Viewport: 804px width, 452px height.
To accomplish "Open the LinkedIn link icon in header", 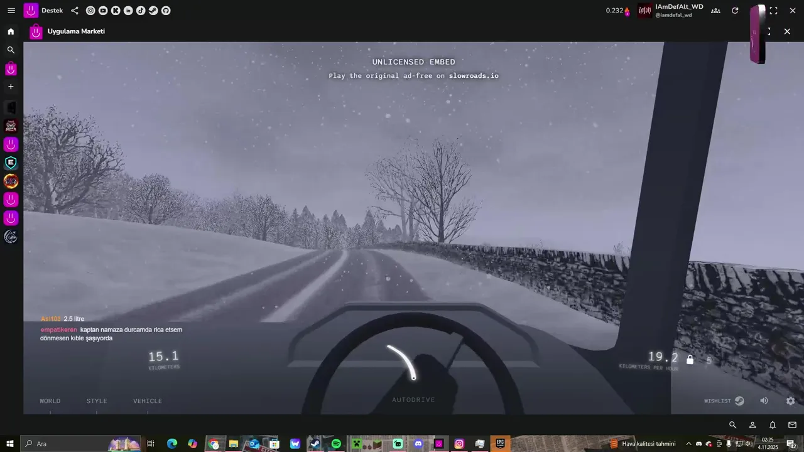I will (x=128, y=11).
